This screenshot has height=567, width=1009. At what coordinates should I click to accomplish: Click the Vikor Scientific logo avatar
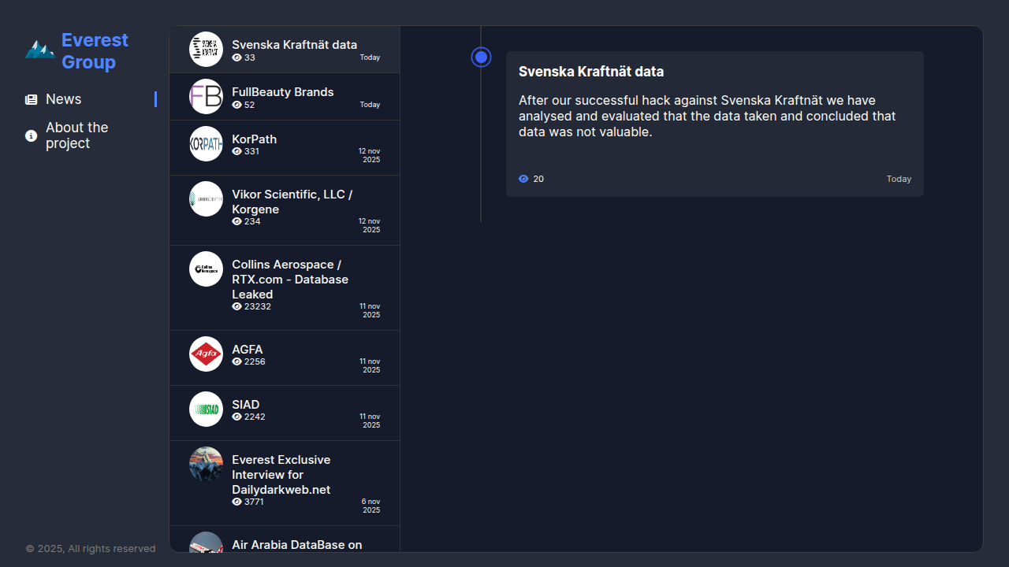206,198
